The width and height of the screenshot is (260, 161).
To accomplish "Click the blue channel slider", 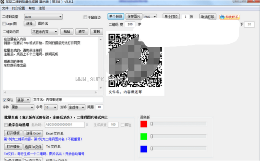I will pos(178,149).
